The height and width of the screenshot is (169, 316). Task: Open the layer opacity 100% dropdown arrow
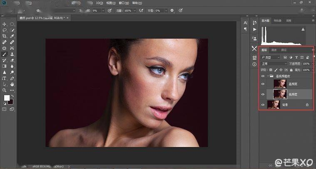coord(312,64)
